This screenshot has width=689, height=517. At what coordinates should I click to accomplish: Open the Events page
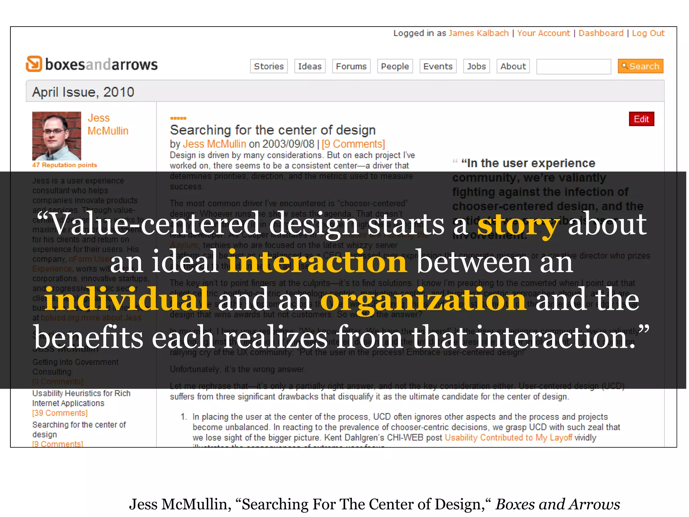click(x=438, y=66)
